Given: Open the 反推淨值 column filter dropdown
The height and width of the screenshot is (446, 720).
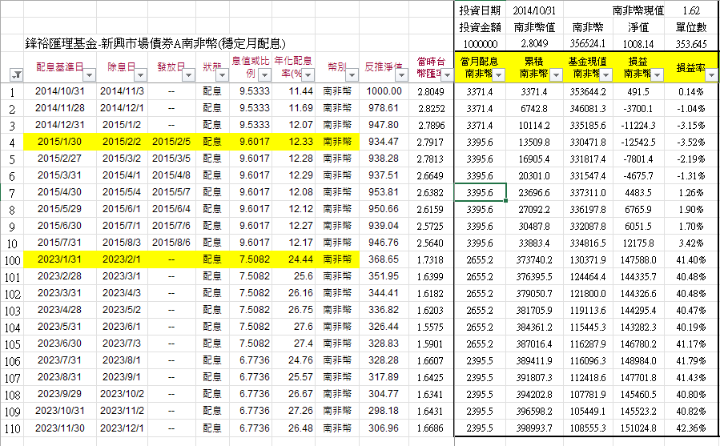Looking at the screenshot, I should click(402, 74).
